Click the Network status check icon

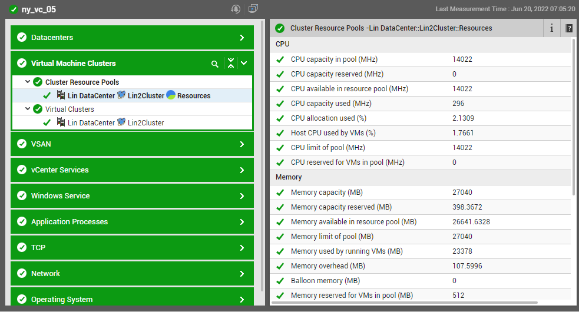[22, 273]
